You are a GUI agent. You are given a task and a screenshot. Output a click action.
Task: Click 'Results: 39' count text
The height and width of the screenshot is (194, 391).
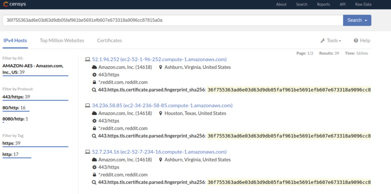pyautogui.click(x=329, y=53)
